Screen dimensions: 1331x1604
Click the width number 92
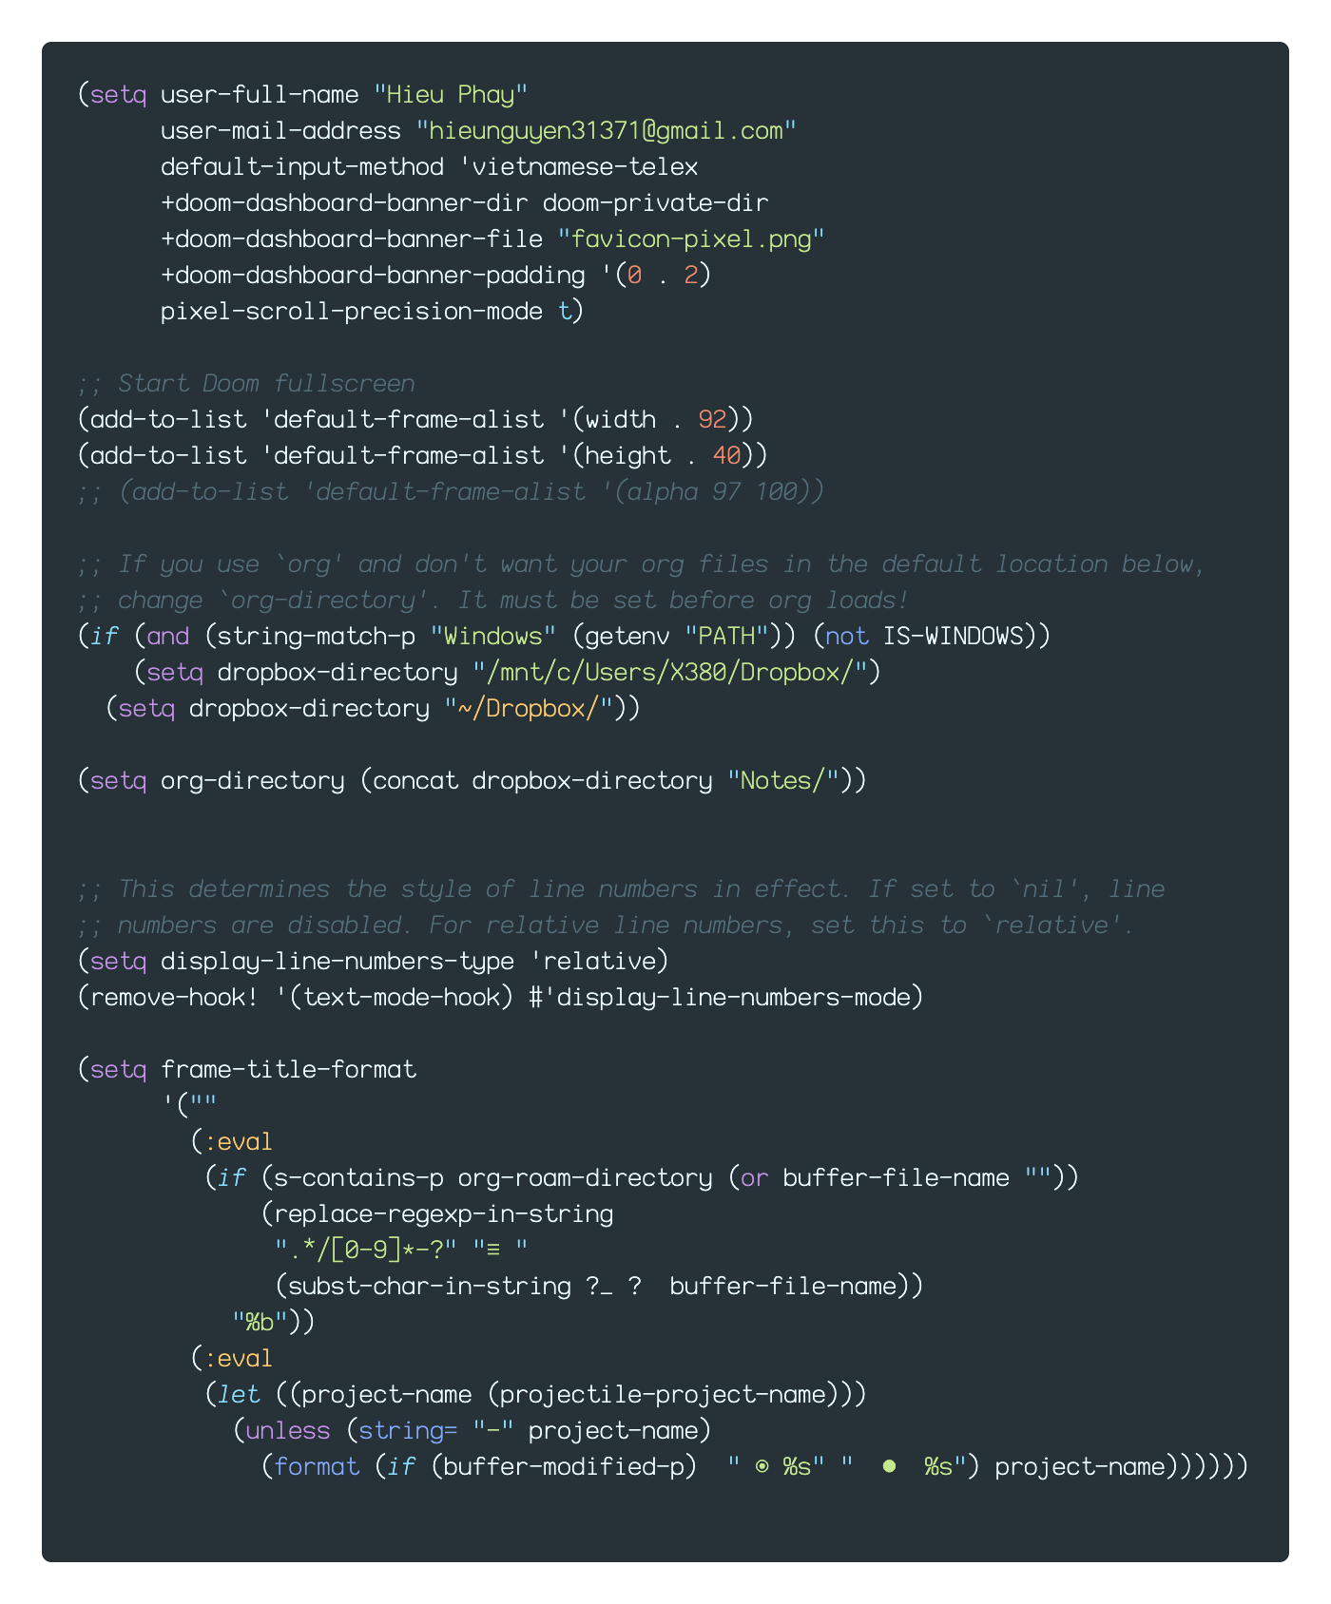pyautogui.click(x=712, y=420)
